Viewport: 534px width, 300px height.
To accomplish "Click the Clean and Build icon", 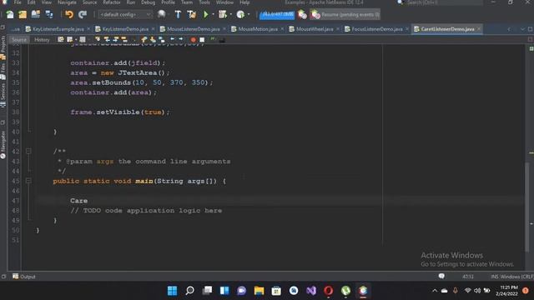I will coord(192,14).
